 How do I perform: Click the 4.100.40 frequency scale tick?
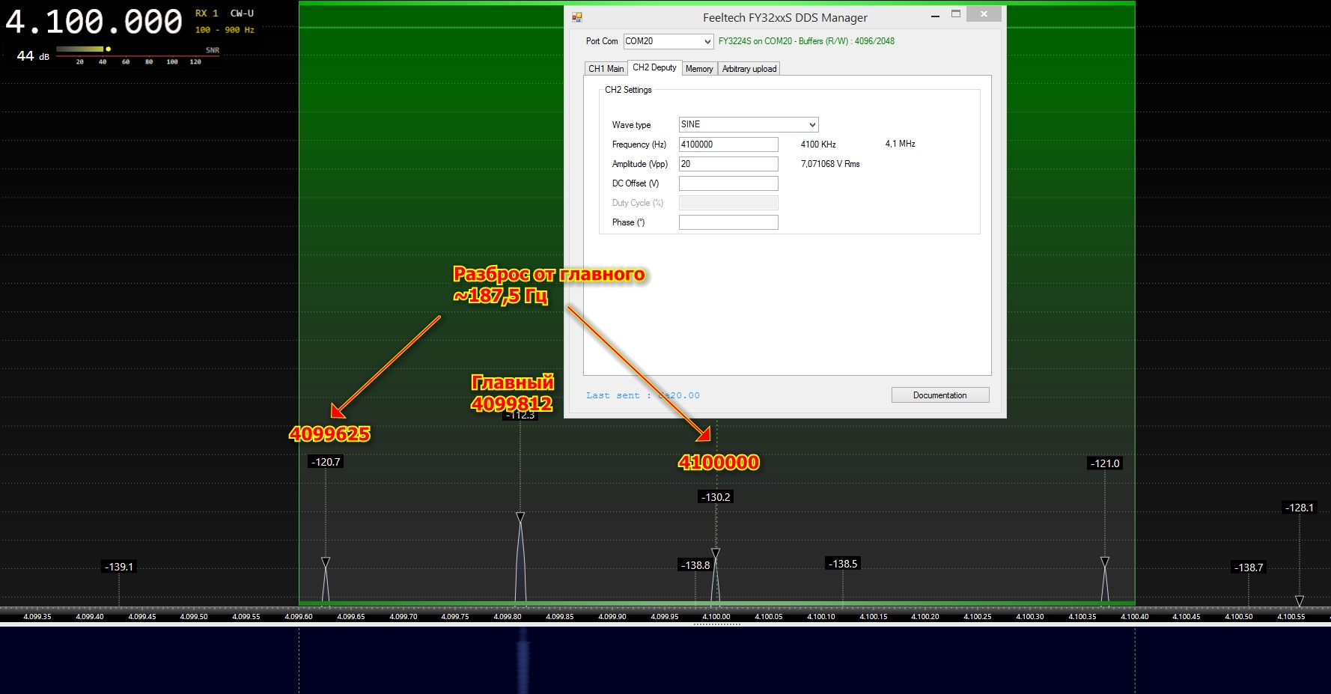click(x=1134, y=617)
